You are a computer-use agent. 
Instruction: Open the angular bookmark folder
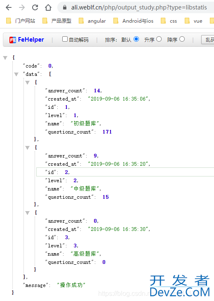[x=92, y=21]
